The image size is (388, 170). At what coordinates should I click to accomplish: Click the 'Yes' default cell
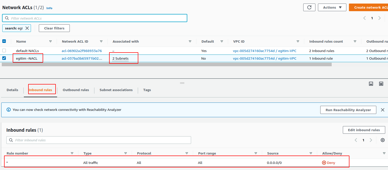tap(204, 51)
